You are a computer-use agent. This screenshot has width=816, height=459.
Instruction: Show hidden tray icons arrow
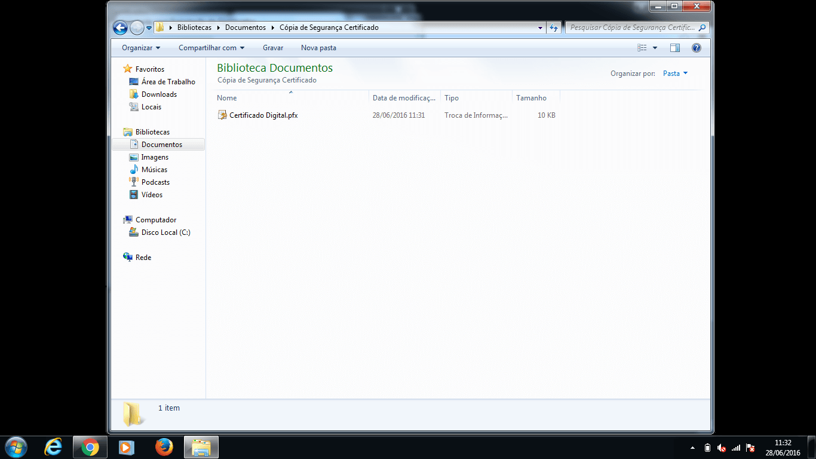692,448
